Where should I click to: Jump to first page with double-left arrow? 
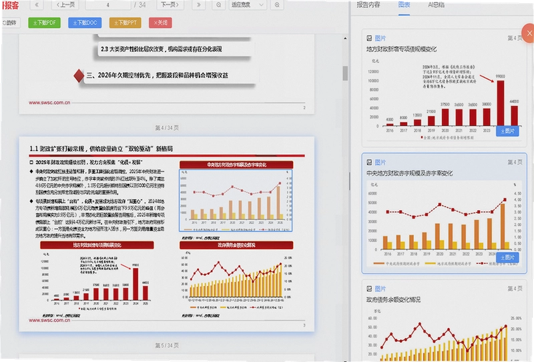pos(37,5)
